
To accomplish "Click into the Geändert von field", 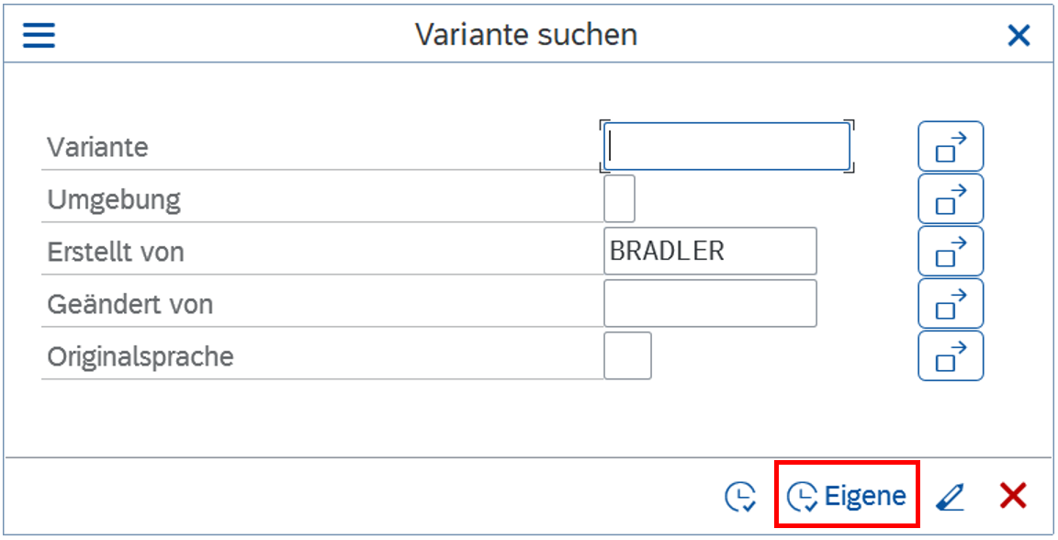I will [x=709, y=303].
